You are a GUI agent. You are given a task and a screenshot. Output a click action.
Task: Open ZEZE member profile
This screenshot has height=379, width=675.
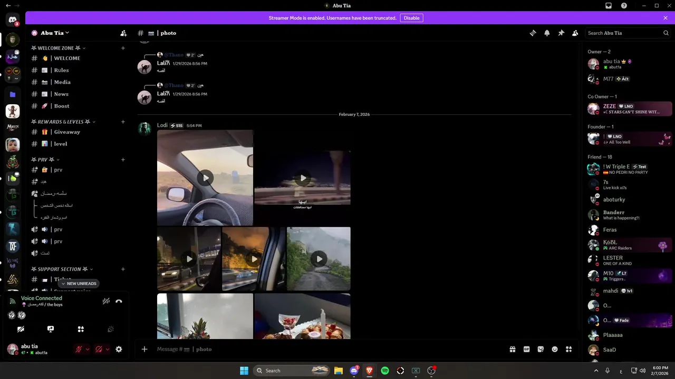630,108
